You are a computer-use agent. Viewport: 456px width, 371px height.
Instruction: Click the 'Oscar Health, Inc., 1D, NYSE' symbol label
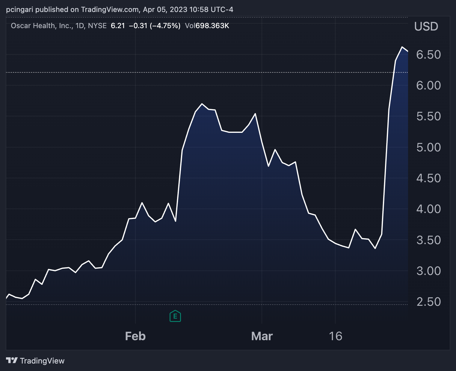point(59,26)
